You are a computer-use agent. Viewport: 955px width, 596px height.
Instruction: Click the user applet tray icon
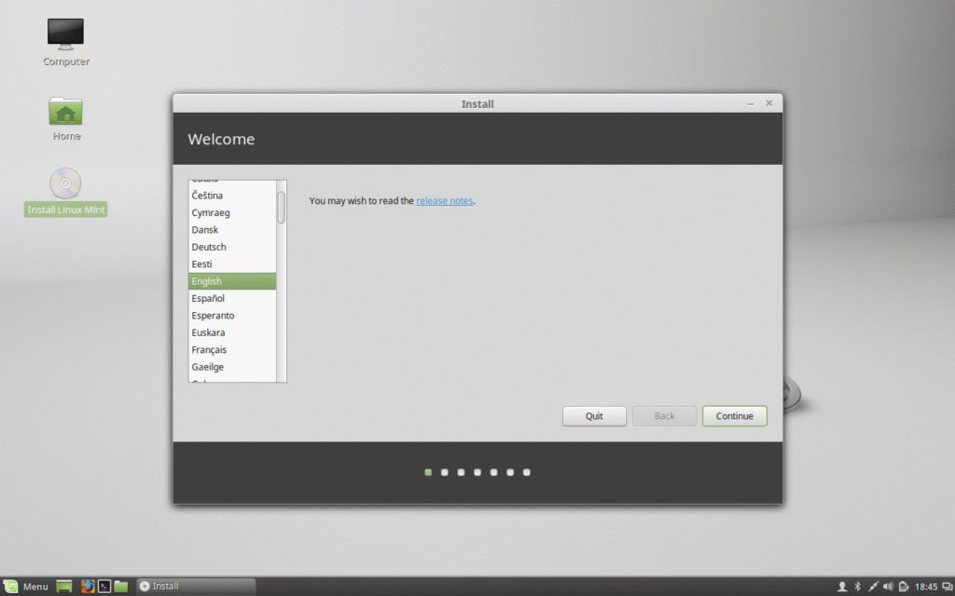click(842, 586)
